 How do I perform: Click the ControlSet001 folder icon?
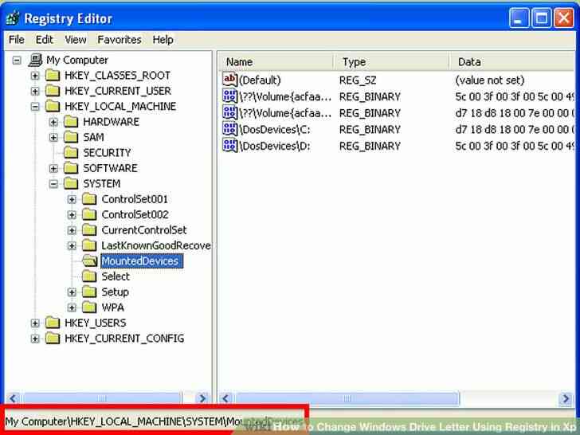pos(89,199)
